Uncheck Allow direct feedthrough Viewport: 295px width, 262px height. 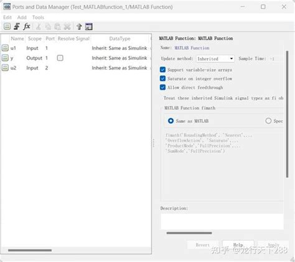point(162,87)
